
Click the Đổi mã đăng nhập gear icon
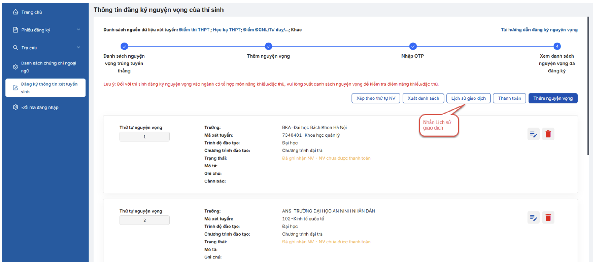coord(15,107)
